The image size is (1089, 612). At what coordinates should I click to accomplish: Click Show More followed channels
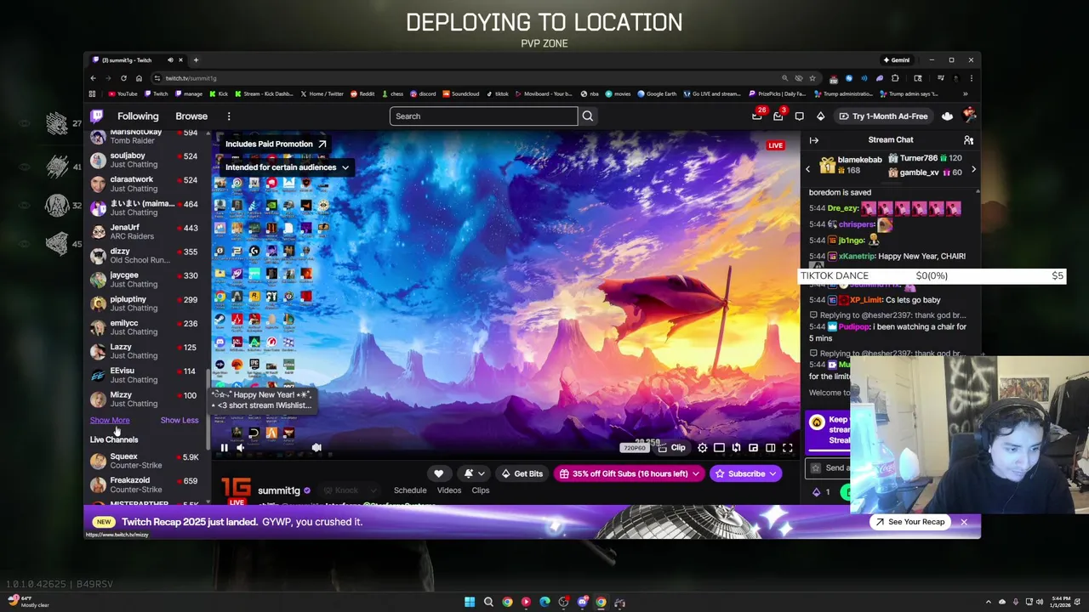[x=110, y=420]
